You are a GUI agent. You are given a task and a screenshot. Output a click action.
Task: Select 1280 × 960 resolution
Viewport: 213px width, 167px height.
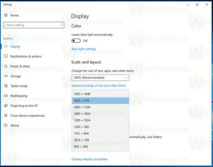tap(100, 127)
